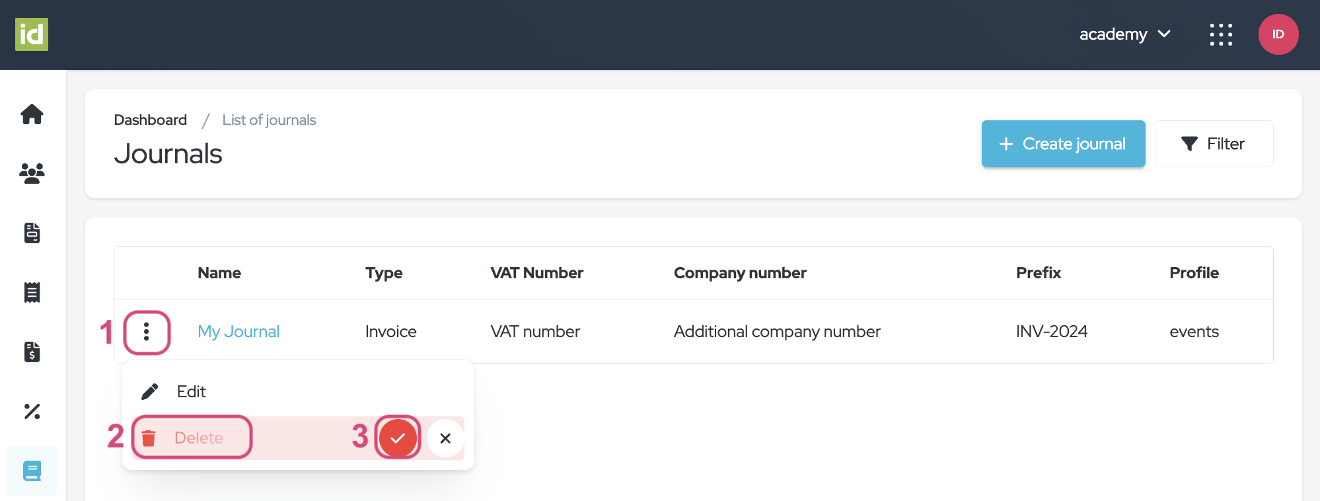
Task: Open the percent discounts sidebar icon
Action: (x=32, y=411)
